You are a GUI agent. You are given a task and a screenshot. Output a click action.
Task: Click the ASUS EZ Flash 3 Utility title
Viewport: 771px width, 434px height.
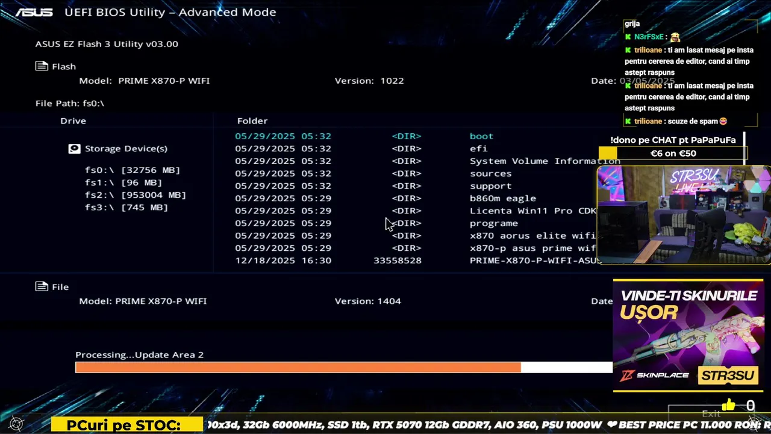107,44
